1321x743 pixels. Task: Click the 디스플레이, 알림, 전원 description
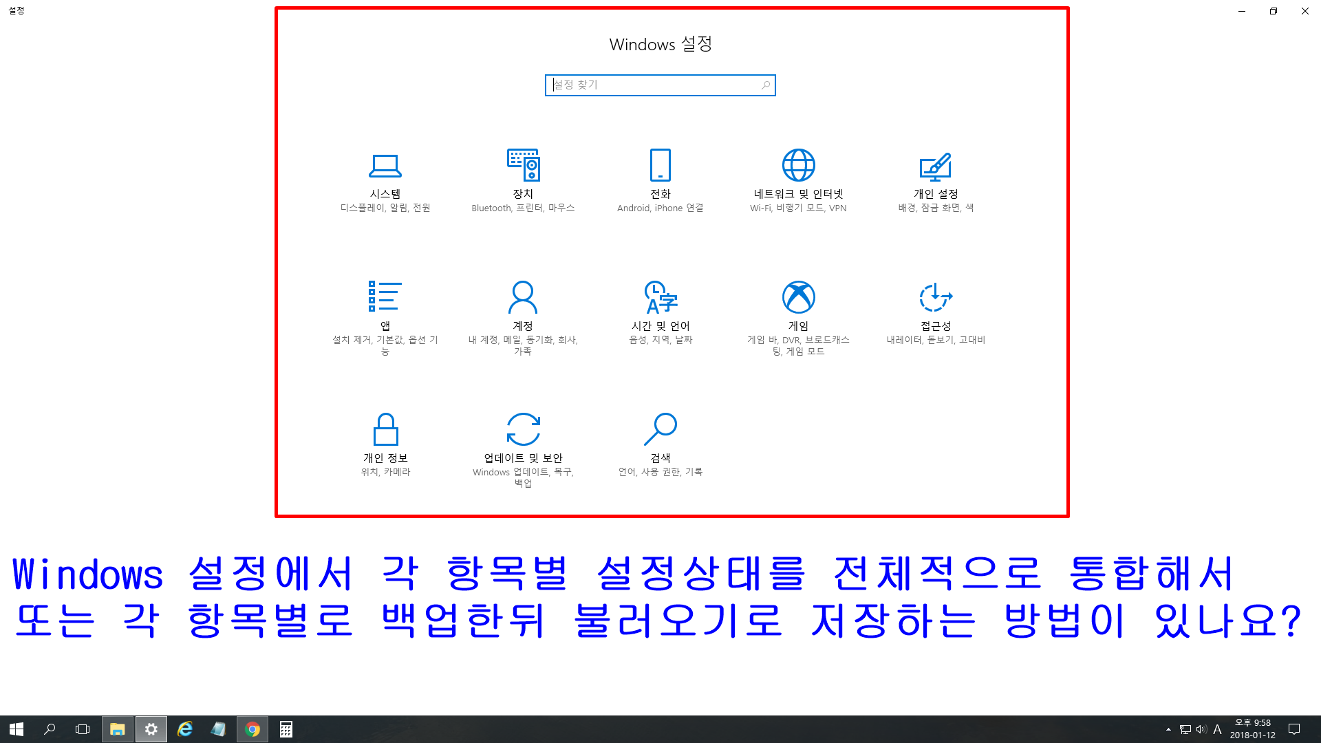coord(385,208)
